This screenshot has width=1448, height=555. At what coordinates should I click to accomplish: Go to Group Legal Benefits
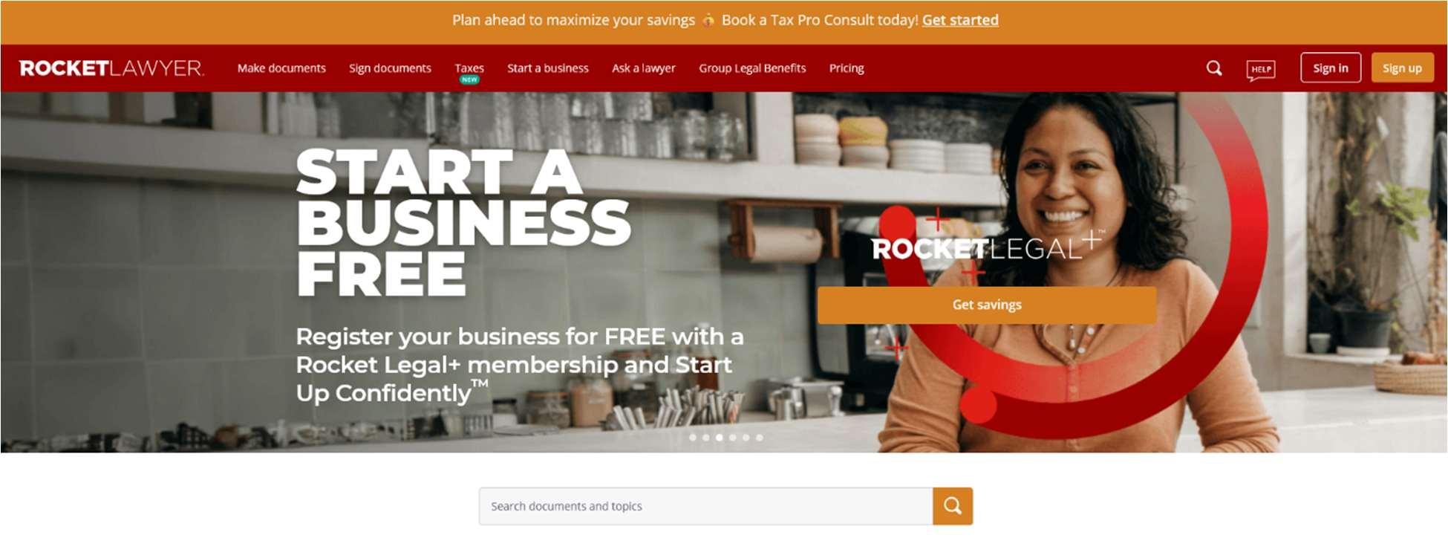pos(752,68)
